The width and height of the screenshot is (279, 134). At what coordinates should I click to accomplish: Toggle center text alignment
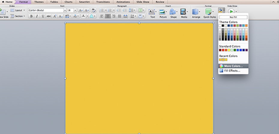click(x=108, y=16)
